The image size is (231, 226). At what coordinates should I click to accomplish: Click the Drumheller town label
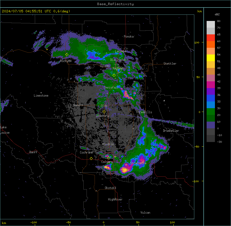coord(171,131)
